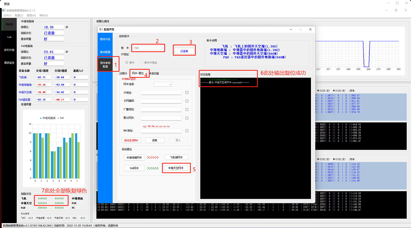Expand the 网卡选择 dropdown

point(163,84)
